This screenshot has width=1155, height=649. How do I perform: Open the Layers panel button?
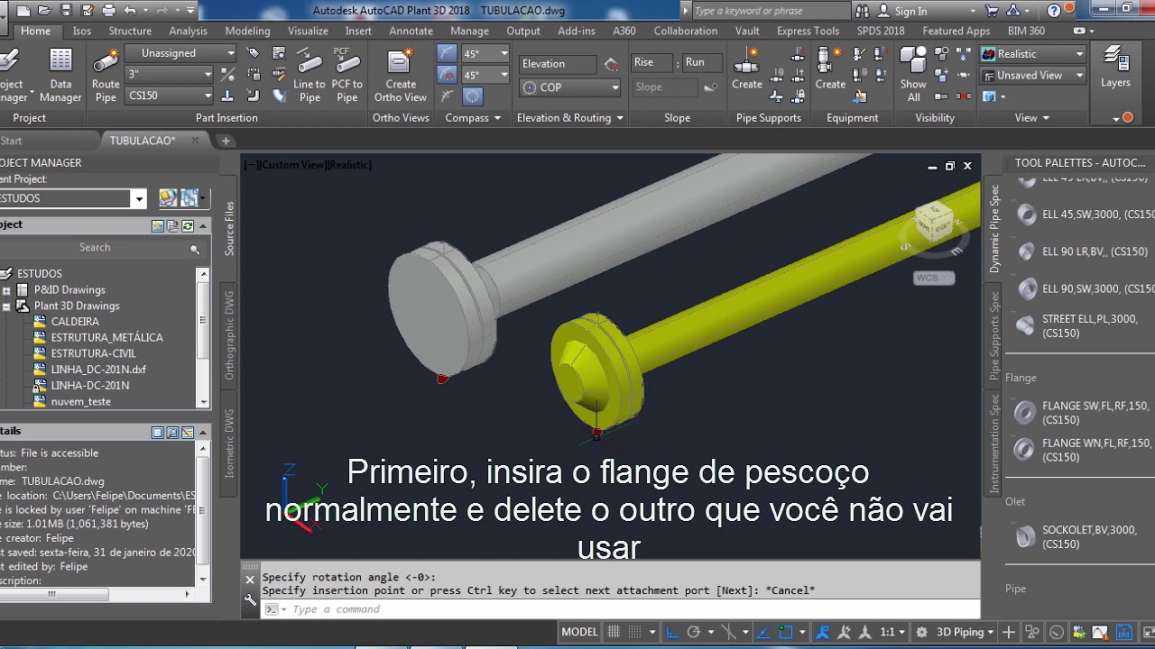click(x=1115, y=69)
